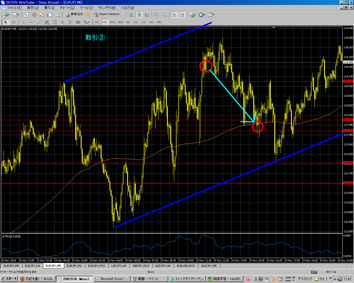This screenshot has width=354, height=283.
Task: Switch chart to bar chart mode
Action: (x=131, y=15)
